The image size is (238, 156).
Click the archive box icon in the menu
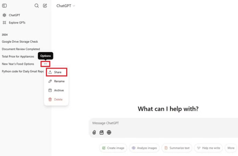coord(50,90)
